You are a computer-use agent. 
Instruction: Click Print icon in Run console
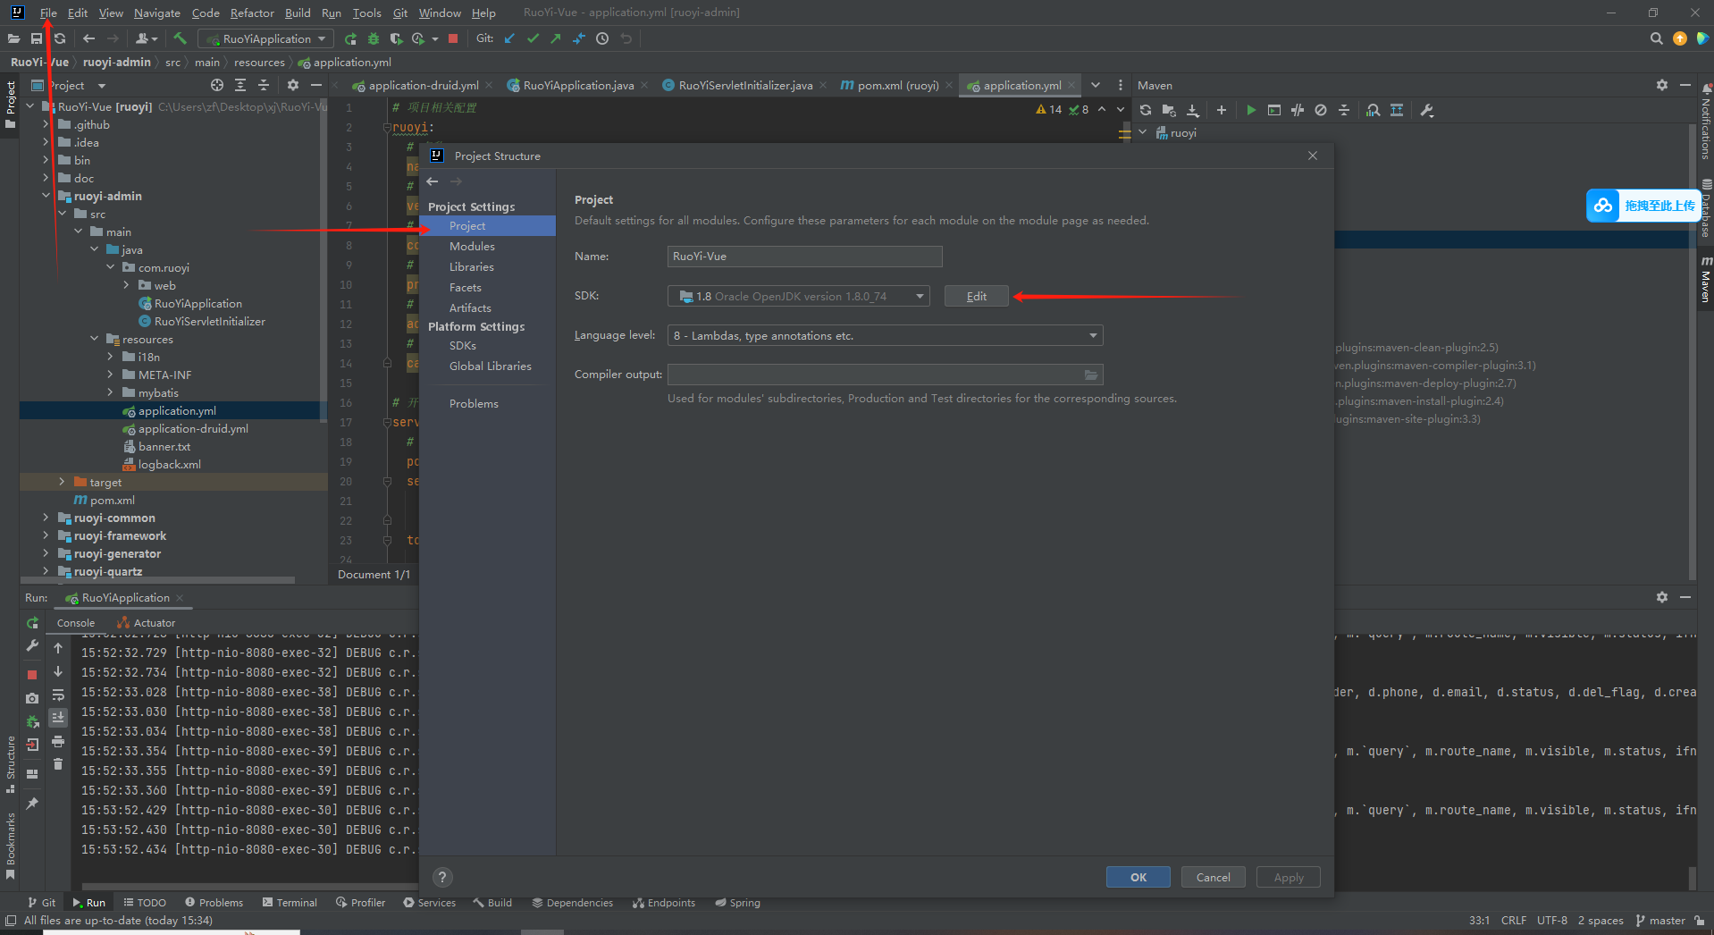pyautogui.click(x=58, y=741)
